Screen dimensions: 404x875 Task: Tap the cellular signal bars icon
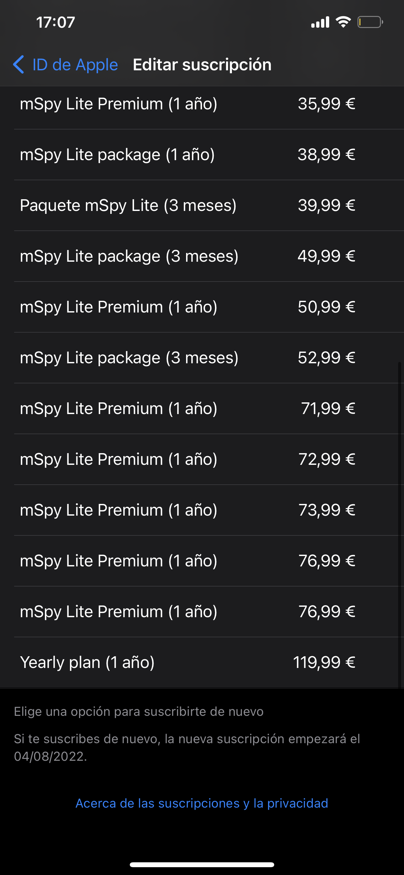pos(320,22)
